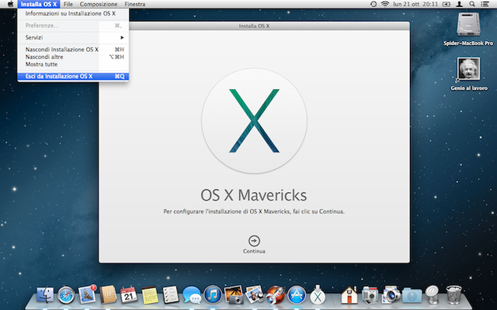Launch iTunes from the Dock
This screenshot has width=497, height=310.
point(213,294)
